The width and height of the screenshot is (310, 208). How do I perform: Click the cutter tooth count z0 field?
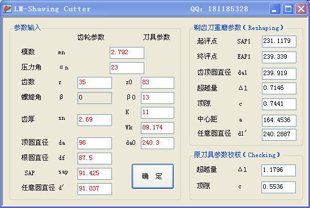(158, 83)
